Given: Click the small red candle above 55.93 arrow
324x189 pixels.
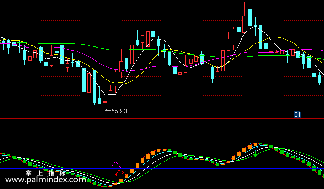Looking at the screenshot, I should point(105,102).
